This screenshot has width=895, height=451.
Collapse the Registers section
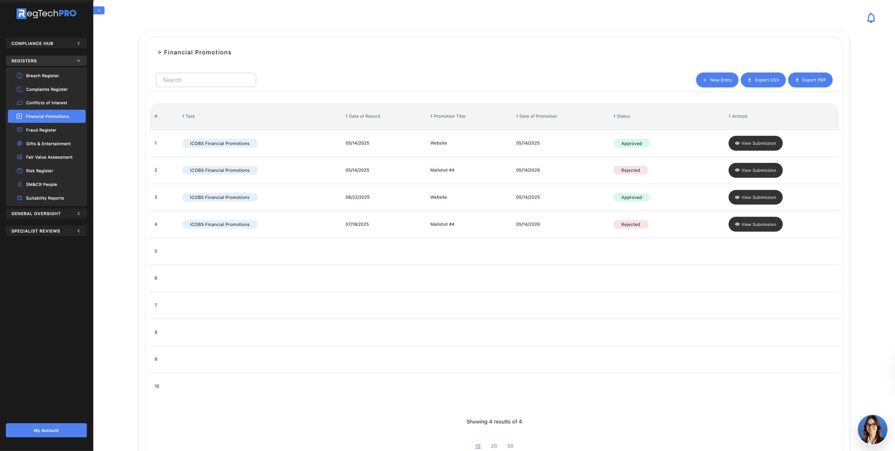click(46, 61)
